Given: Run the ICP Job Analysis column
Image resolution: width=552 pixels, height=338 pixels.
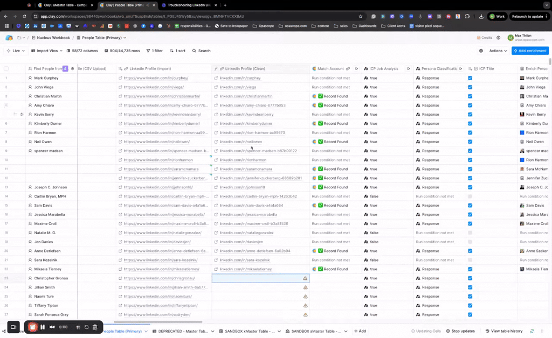Looking at the screenshot, I should click(x=409, y=69).
